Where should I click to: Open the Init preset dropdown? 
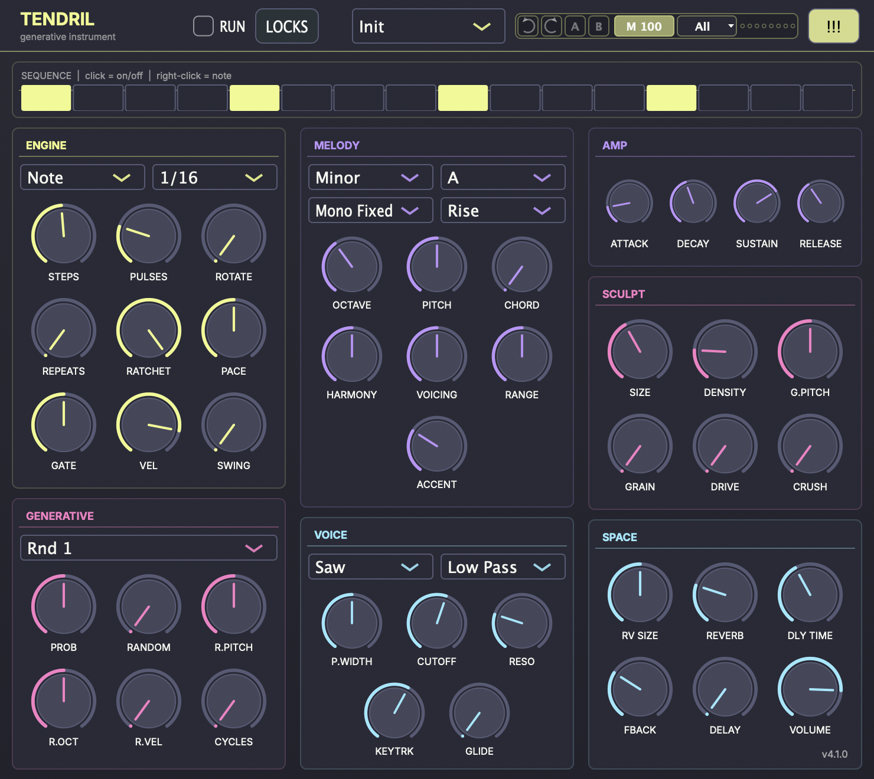click(x=428, y=26)
